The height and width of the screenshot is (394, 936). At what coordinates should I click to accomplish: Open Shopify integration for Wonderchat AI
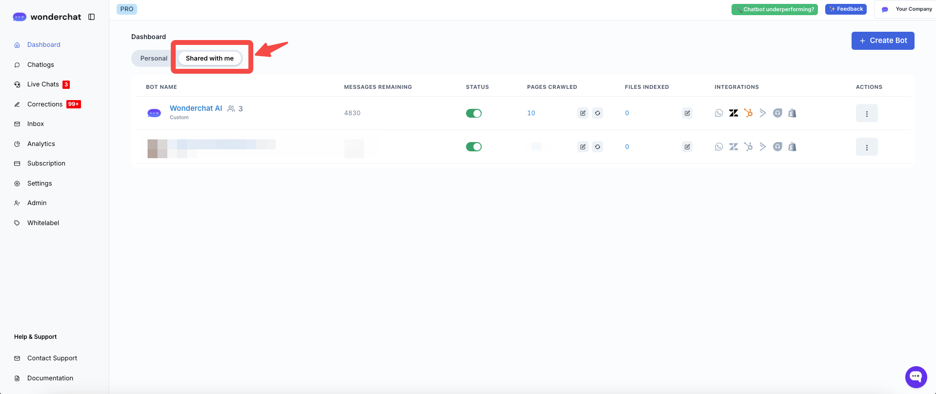(792, 113)
